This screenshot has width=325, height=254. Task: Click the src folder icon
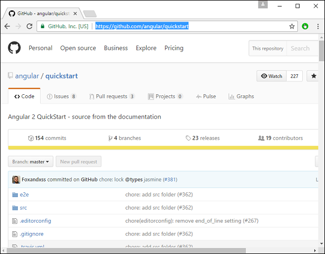(15, 208)
